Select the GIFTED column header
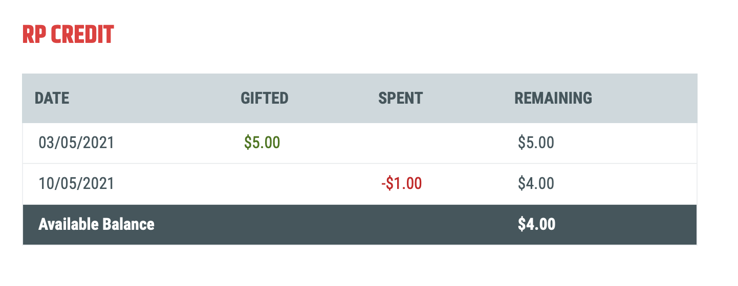 (265, 98)
